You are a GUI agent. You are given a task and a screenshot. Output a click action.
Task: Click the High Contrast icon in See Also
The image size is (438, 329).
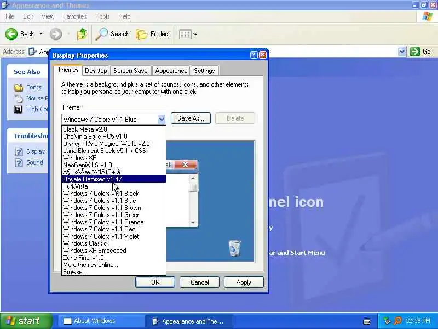tap(19, 109)
